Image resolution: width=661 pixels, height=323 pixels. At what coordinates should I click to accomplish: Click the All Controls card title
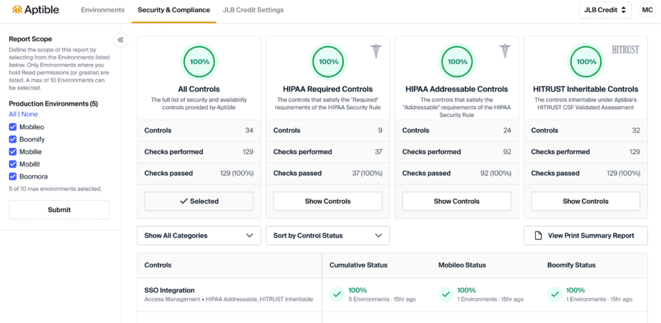tap(199, 89)
